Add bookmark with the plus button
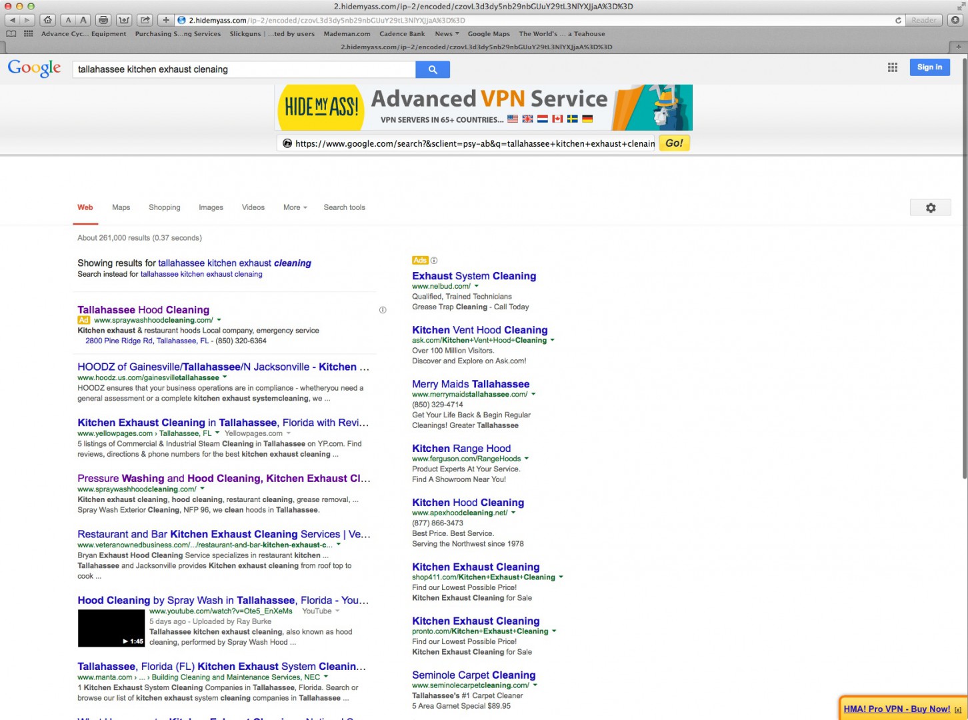Screen dimensions: 968x720 pos(166,20)
